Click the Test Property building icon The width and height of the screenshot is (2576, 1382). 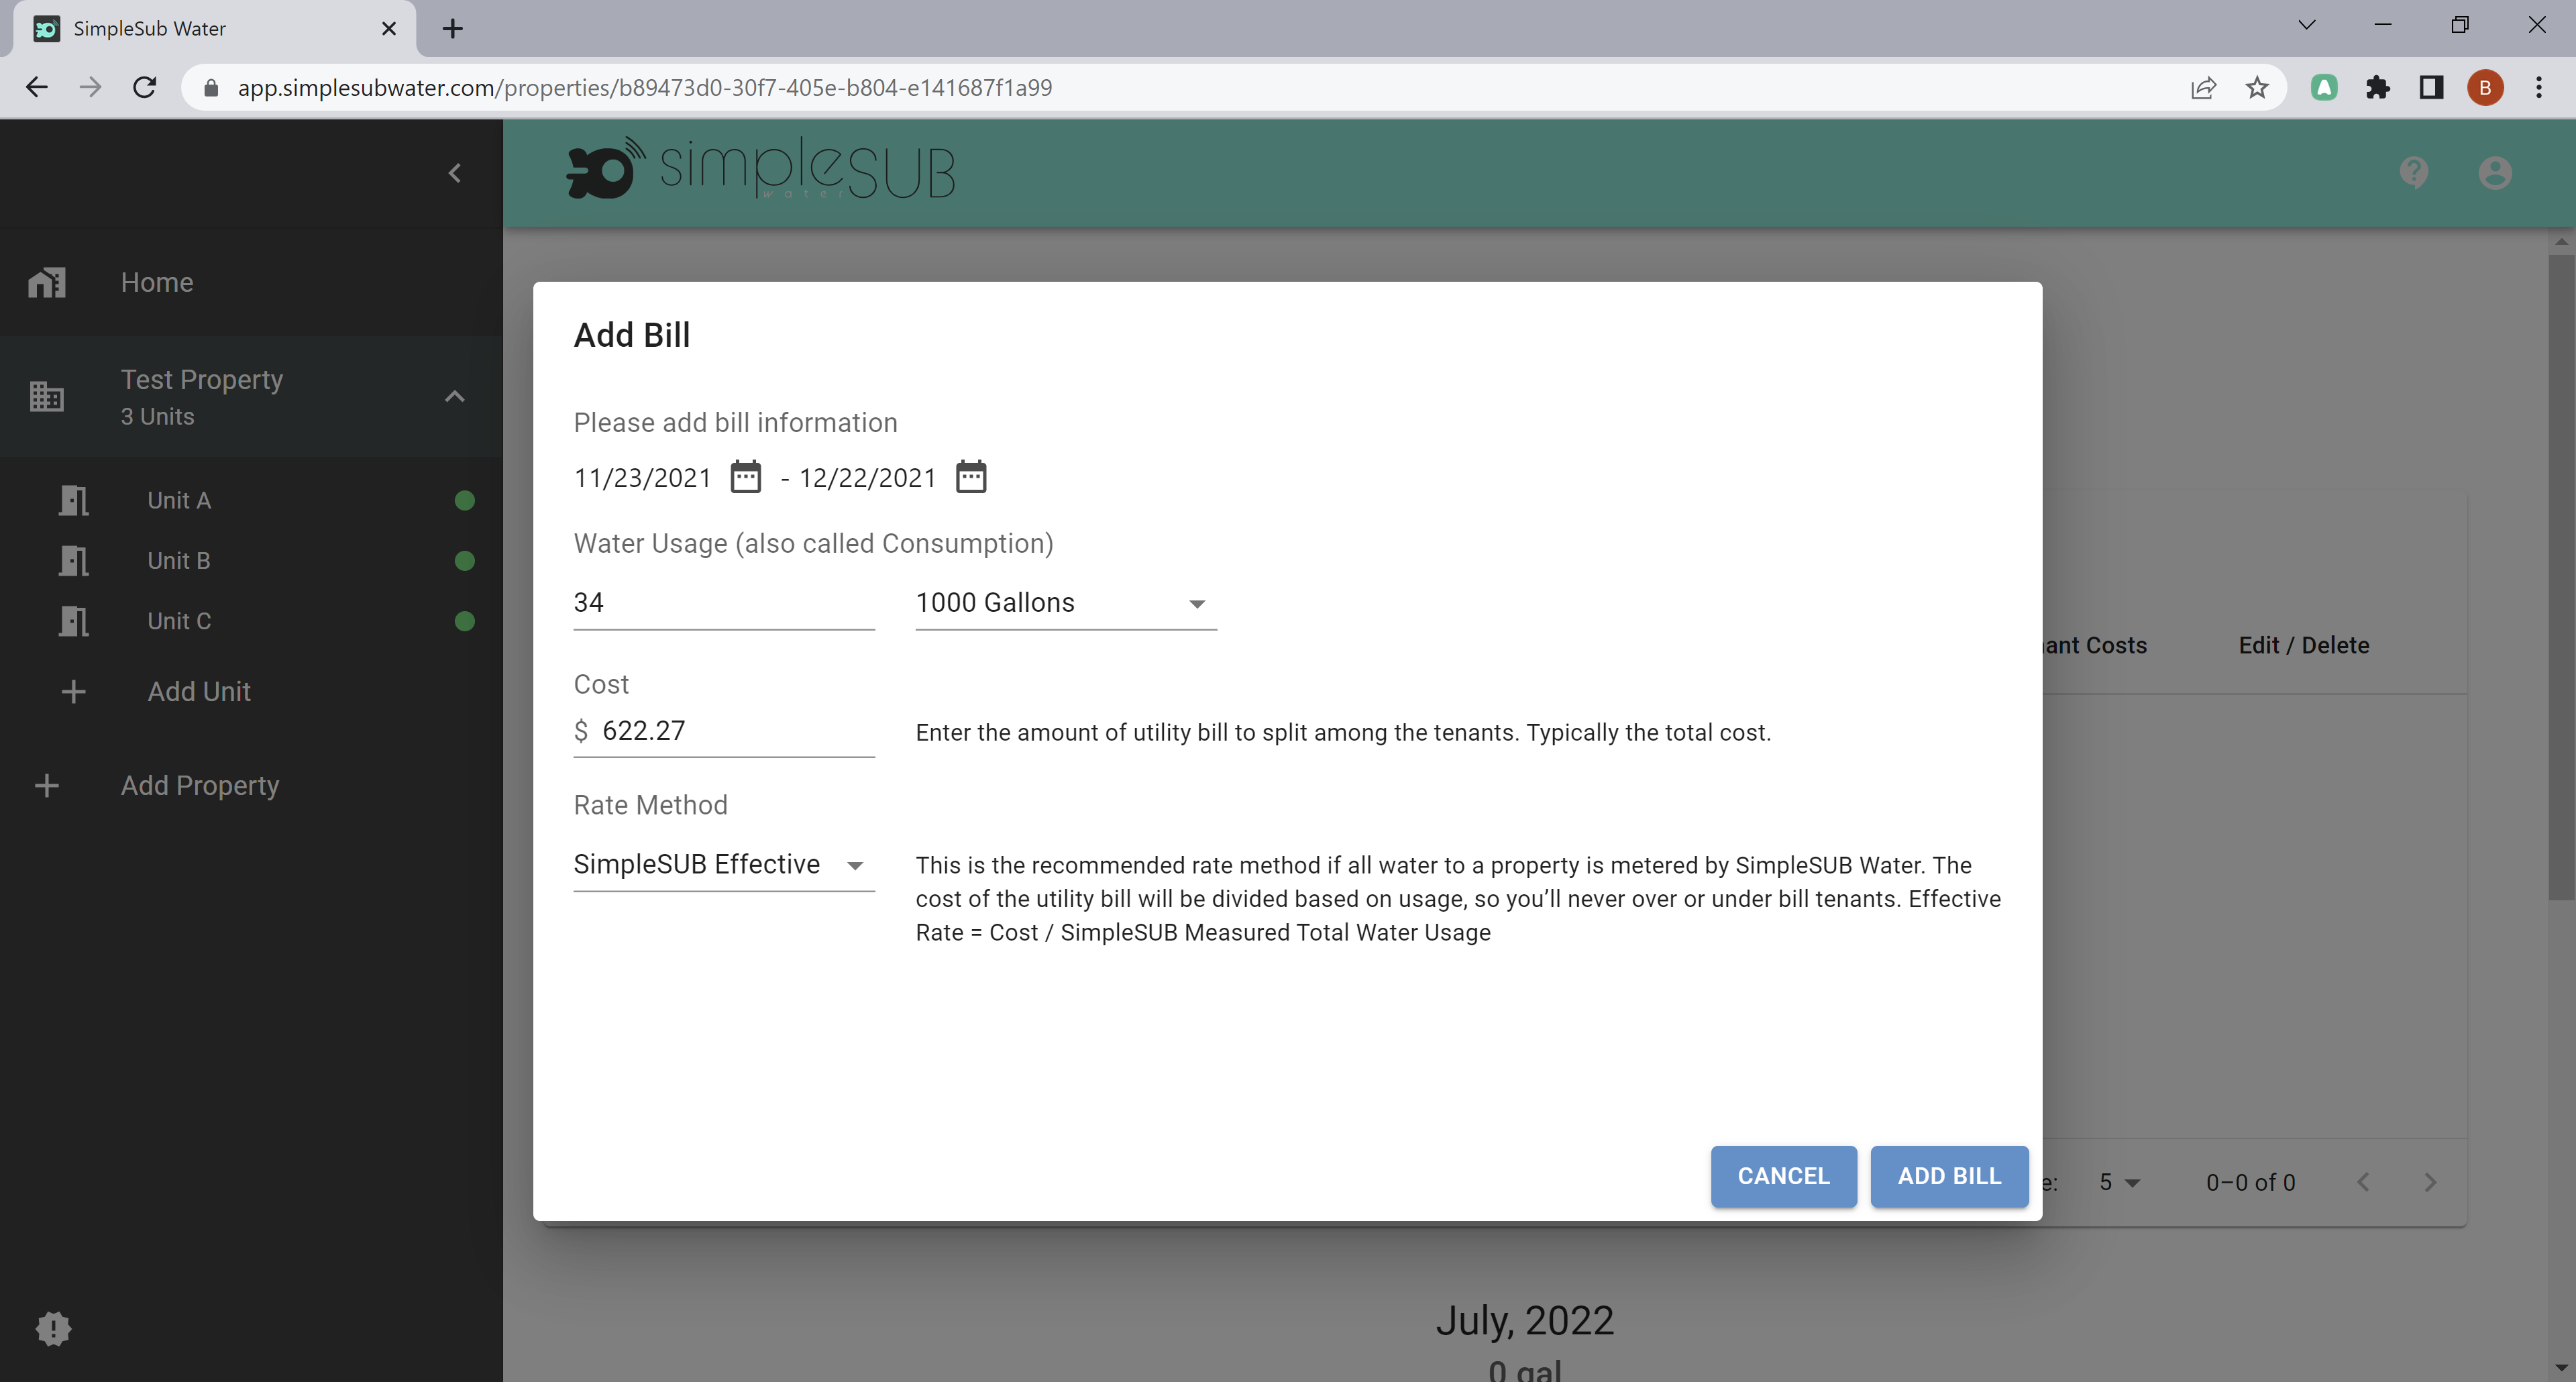click(x=46, y=395)
